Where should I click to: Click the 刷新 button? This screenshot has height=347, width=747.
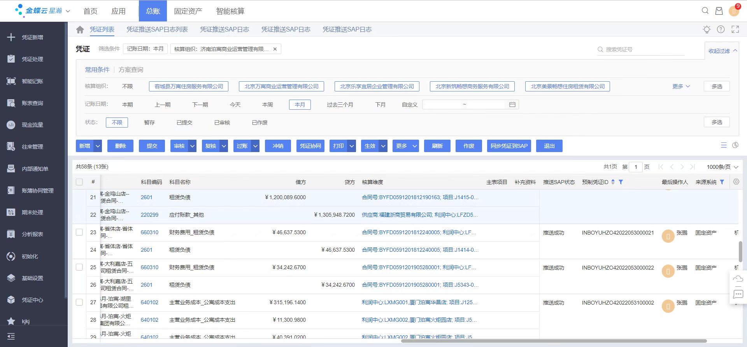(x=437, y=146)
